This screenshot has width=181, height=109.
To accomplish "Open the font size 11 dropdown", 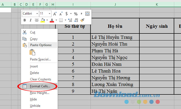I will [49, 14].
